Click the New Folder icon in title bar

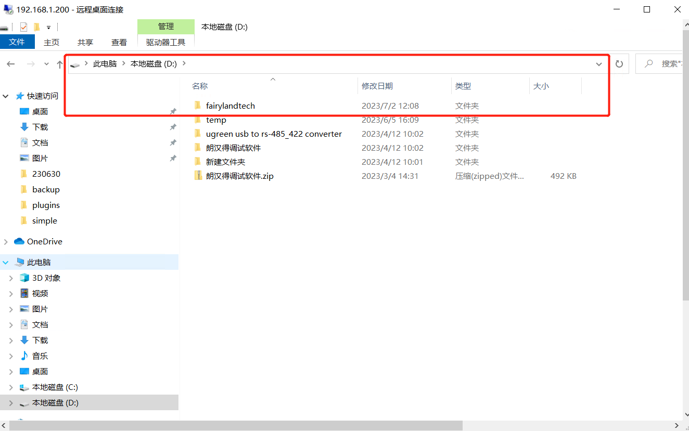(36, 27)
